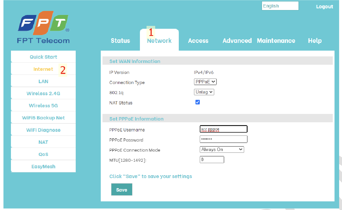
Task: Open the Access tab
Action: [x=198, y=41]
